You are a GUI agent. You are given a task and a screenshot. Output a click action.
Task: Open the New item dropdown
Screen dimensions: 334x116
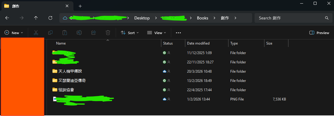point(13,33)
